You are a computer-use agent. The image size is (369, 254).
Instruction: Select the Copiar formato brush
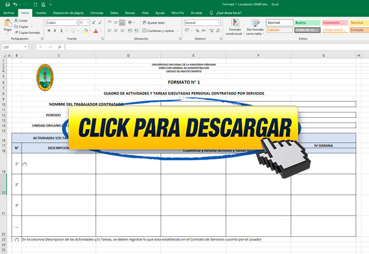click(x=16, y=32)
